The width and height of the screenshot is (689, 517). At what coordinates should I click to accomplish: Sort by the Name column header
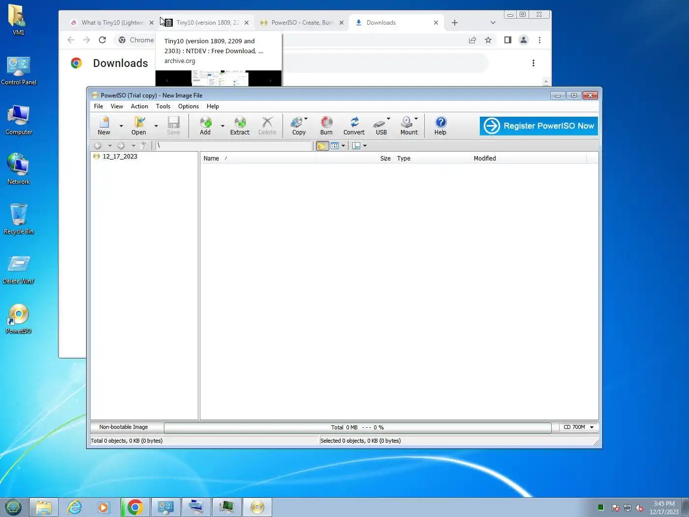(258, 159)
